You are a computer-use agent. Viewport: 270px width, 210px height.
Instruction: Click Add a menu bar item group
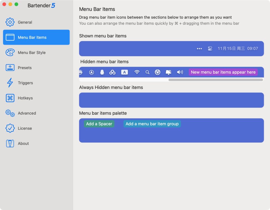(152, 124)
